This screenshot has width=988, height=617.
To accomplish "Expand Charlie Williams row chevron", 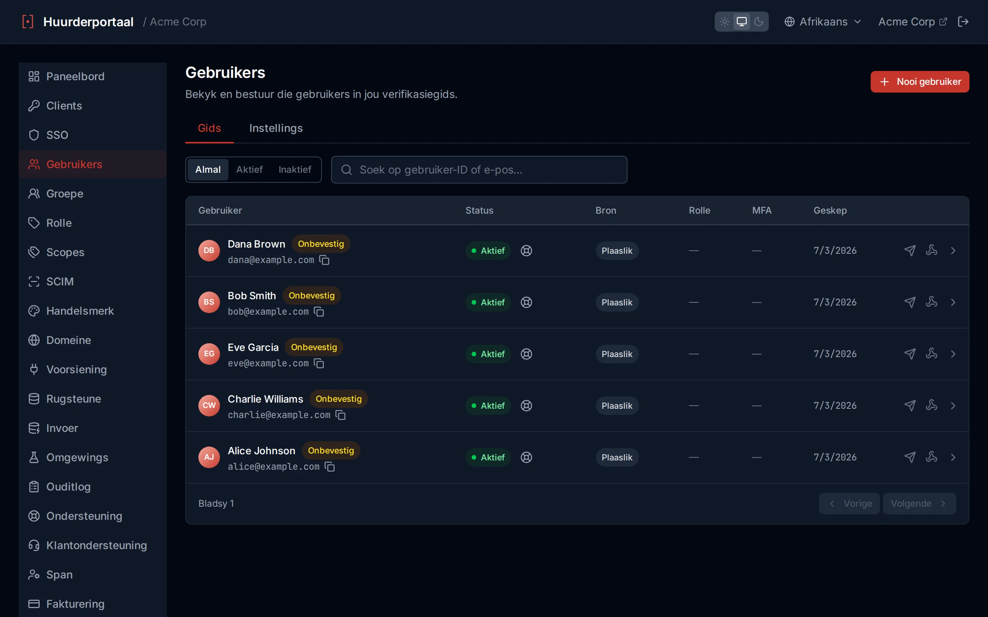I will (953, 406).
